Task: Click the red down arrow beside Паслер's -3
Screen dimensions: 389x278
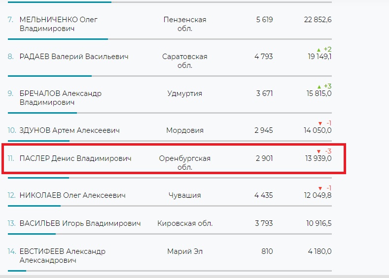Action: point(318,151)
